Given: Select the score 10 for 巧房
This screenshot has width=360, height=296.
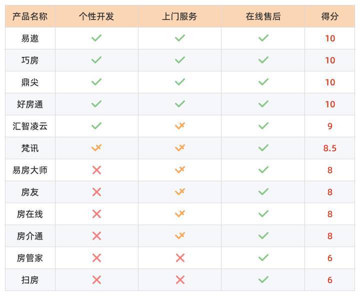Looking at the screenshot, I should [x=330, y=60].
